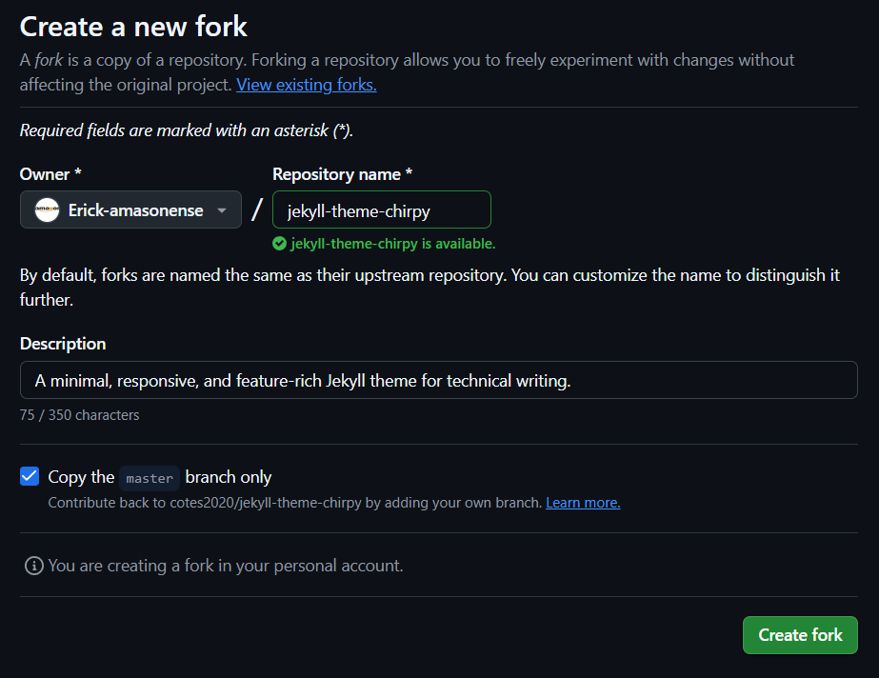Click into the Description text field
Viewport: 879px width, 678px height.
pyautogui.click(x=438, y=381)
